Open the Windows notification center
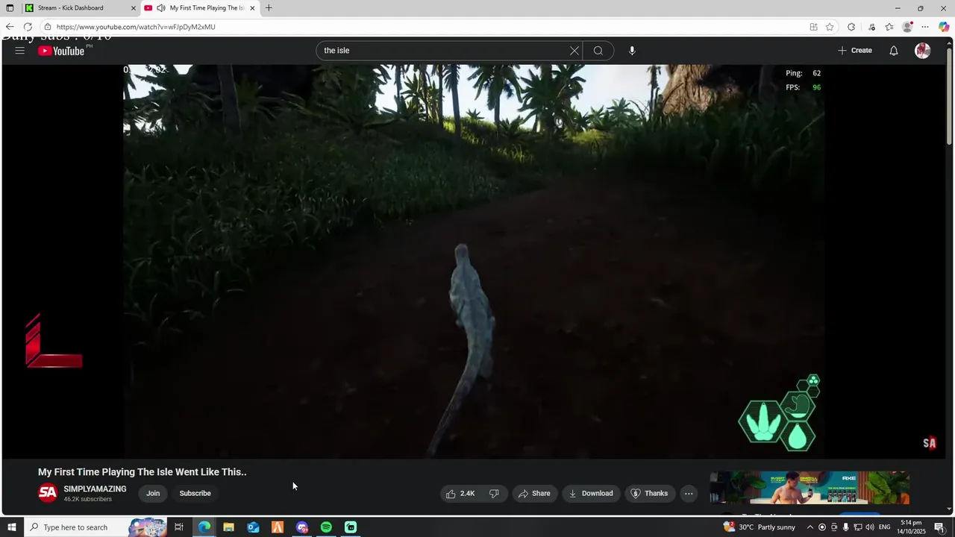 (940, 527)
